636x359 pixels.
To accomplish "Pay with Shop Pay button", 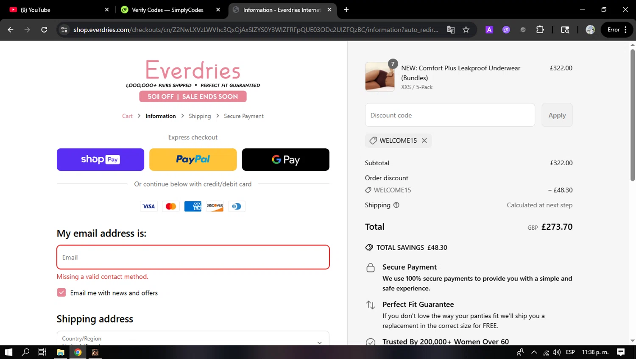I will 100,160.
